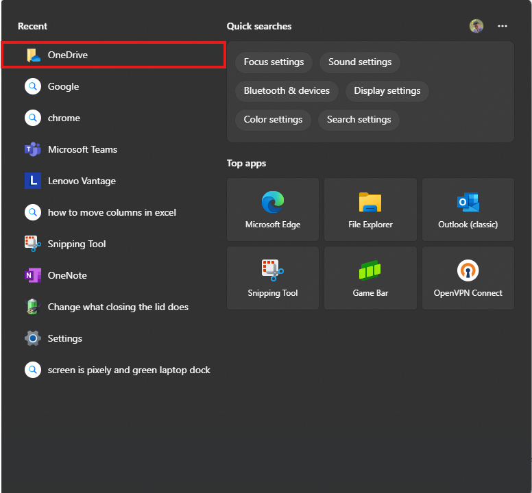
Task: Click the Focus settings quick search
Action: click(x=274, y=62)
